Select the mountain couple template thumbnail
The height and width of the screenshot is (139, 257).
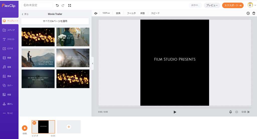38,58
